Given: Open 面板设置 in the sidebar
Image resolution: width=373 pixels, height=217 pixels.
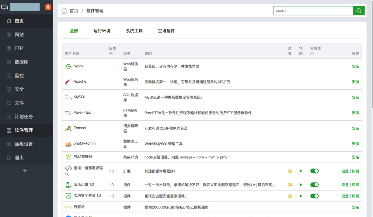Looking at the screenshot, I should tap(26, 144).
